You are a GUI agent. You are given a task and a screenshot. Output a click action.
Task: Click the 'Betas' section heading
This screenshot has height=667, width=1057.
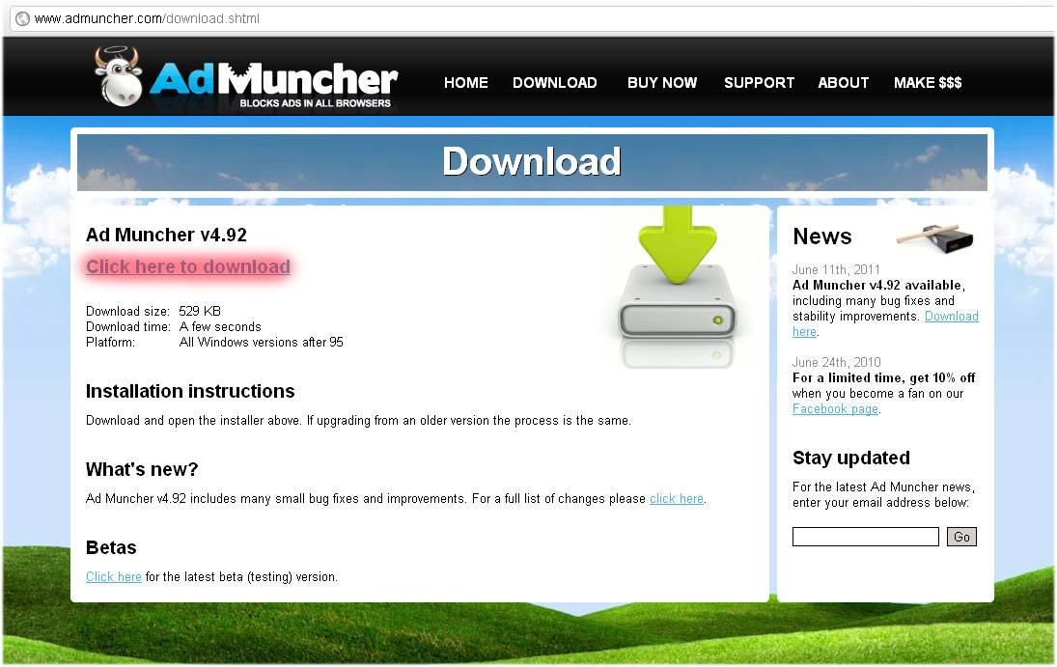[x=111, y=547]
